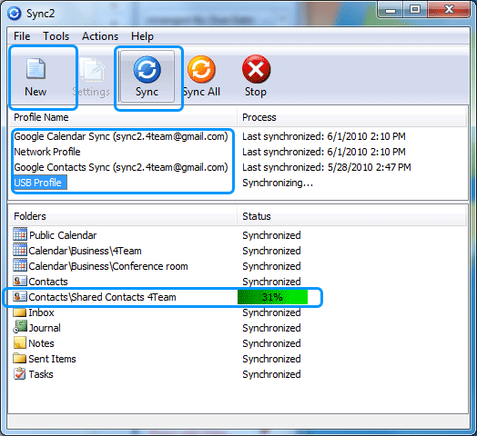477x436 pixels.
Task: Select the Public Calendar folder name
Action: 63,235
